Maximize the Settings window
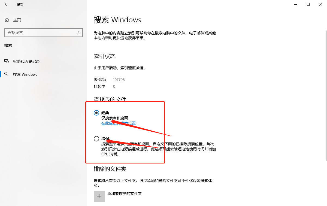 coord(308,4)
